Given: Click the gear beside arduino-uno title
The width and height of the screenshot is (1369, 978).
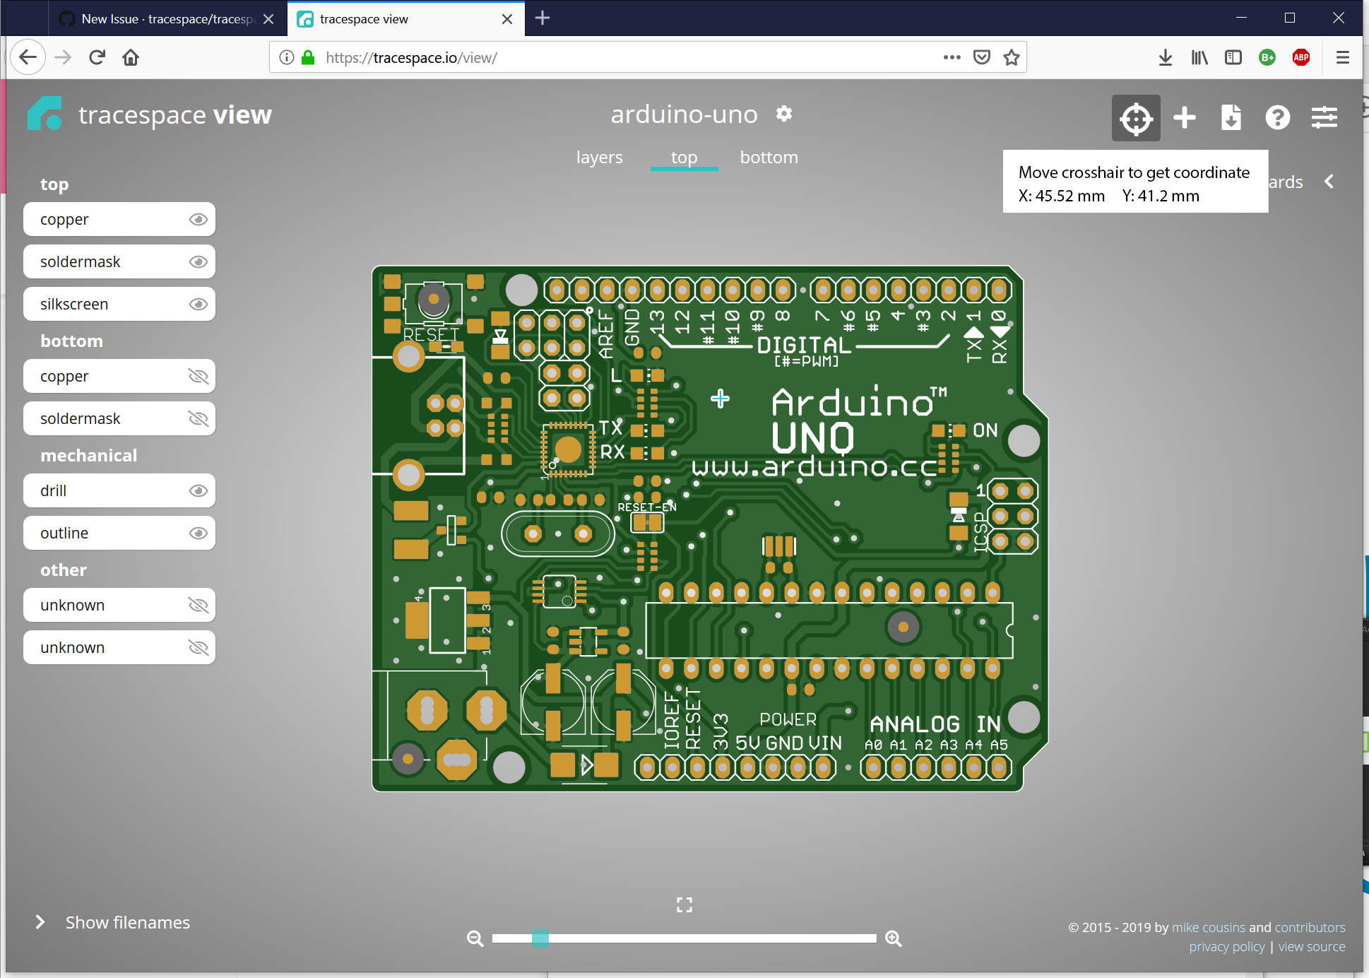Looking at the screenshot, I should click(x=784, y=114).
